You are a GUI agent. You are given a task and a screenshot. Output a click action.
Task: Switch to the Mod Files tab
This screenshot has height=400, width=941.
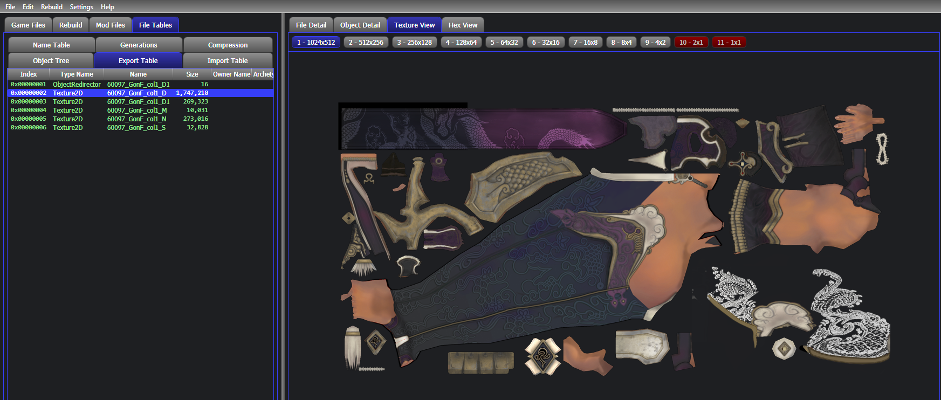coord(111,25)
